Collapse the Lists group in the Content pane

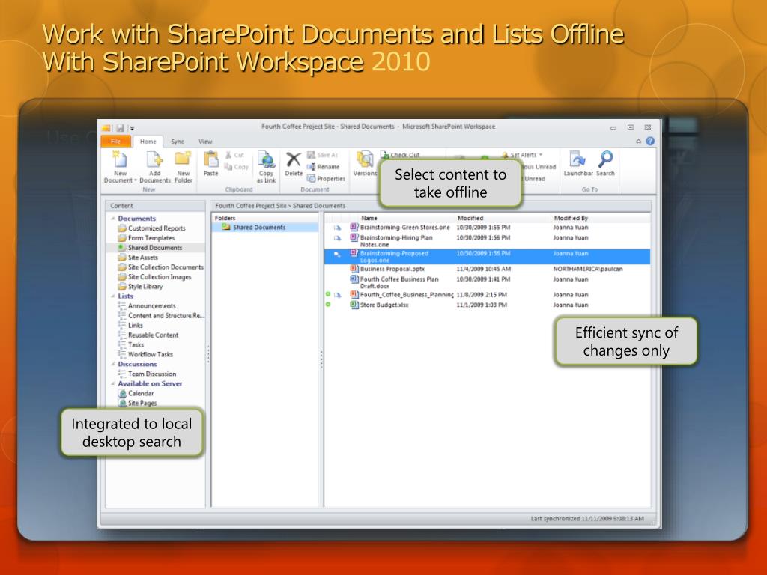pyautogui.click(x=113, y=296)
